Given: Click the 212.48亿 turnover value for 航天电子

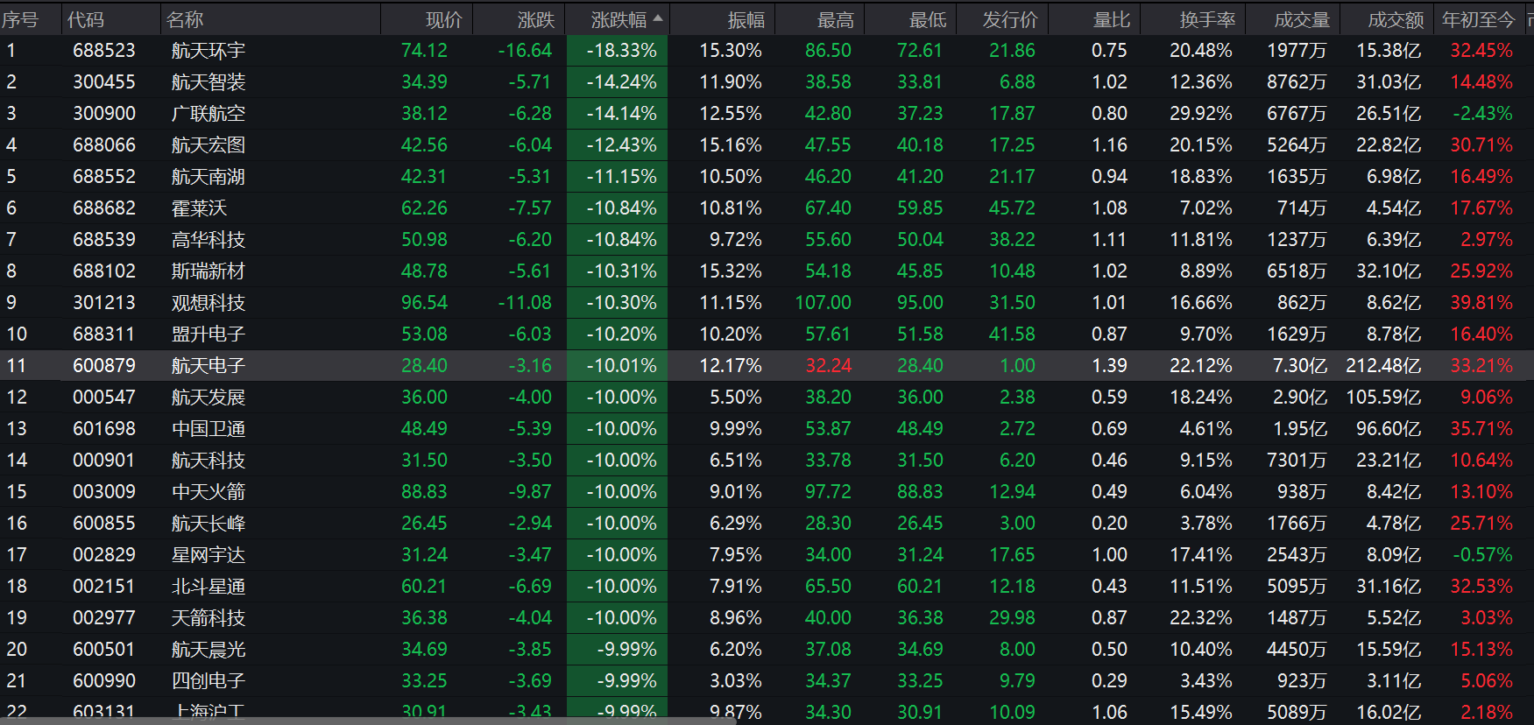Looking at the screenshot, I should [1382, 366].
